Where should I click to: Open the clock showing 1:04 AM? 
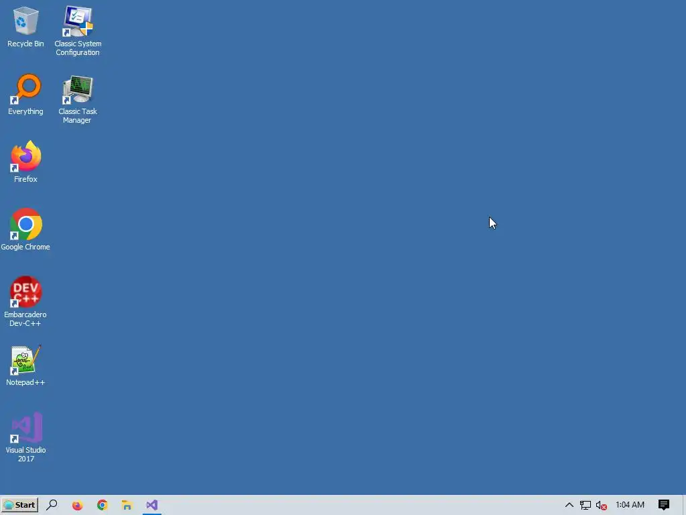pyautogui.click(x=630, y=505)
